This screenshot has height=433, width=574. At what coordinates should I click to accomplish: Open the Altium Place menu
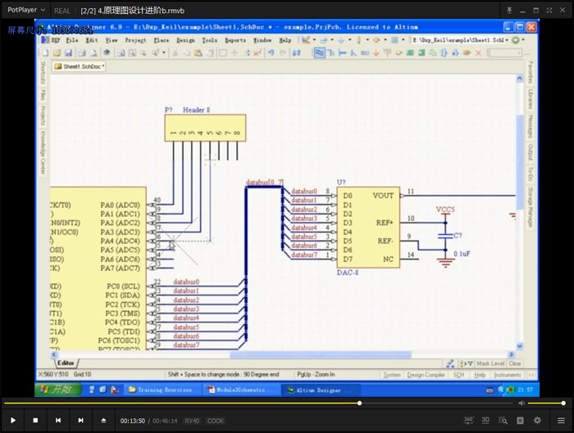pos(162,39)
